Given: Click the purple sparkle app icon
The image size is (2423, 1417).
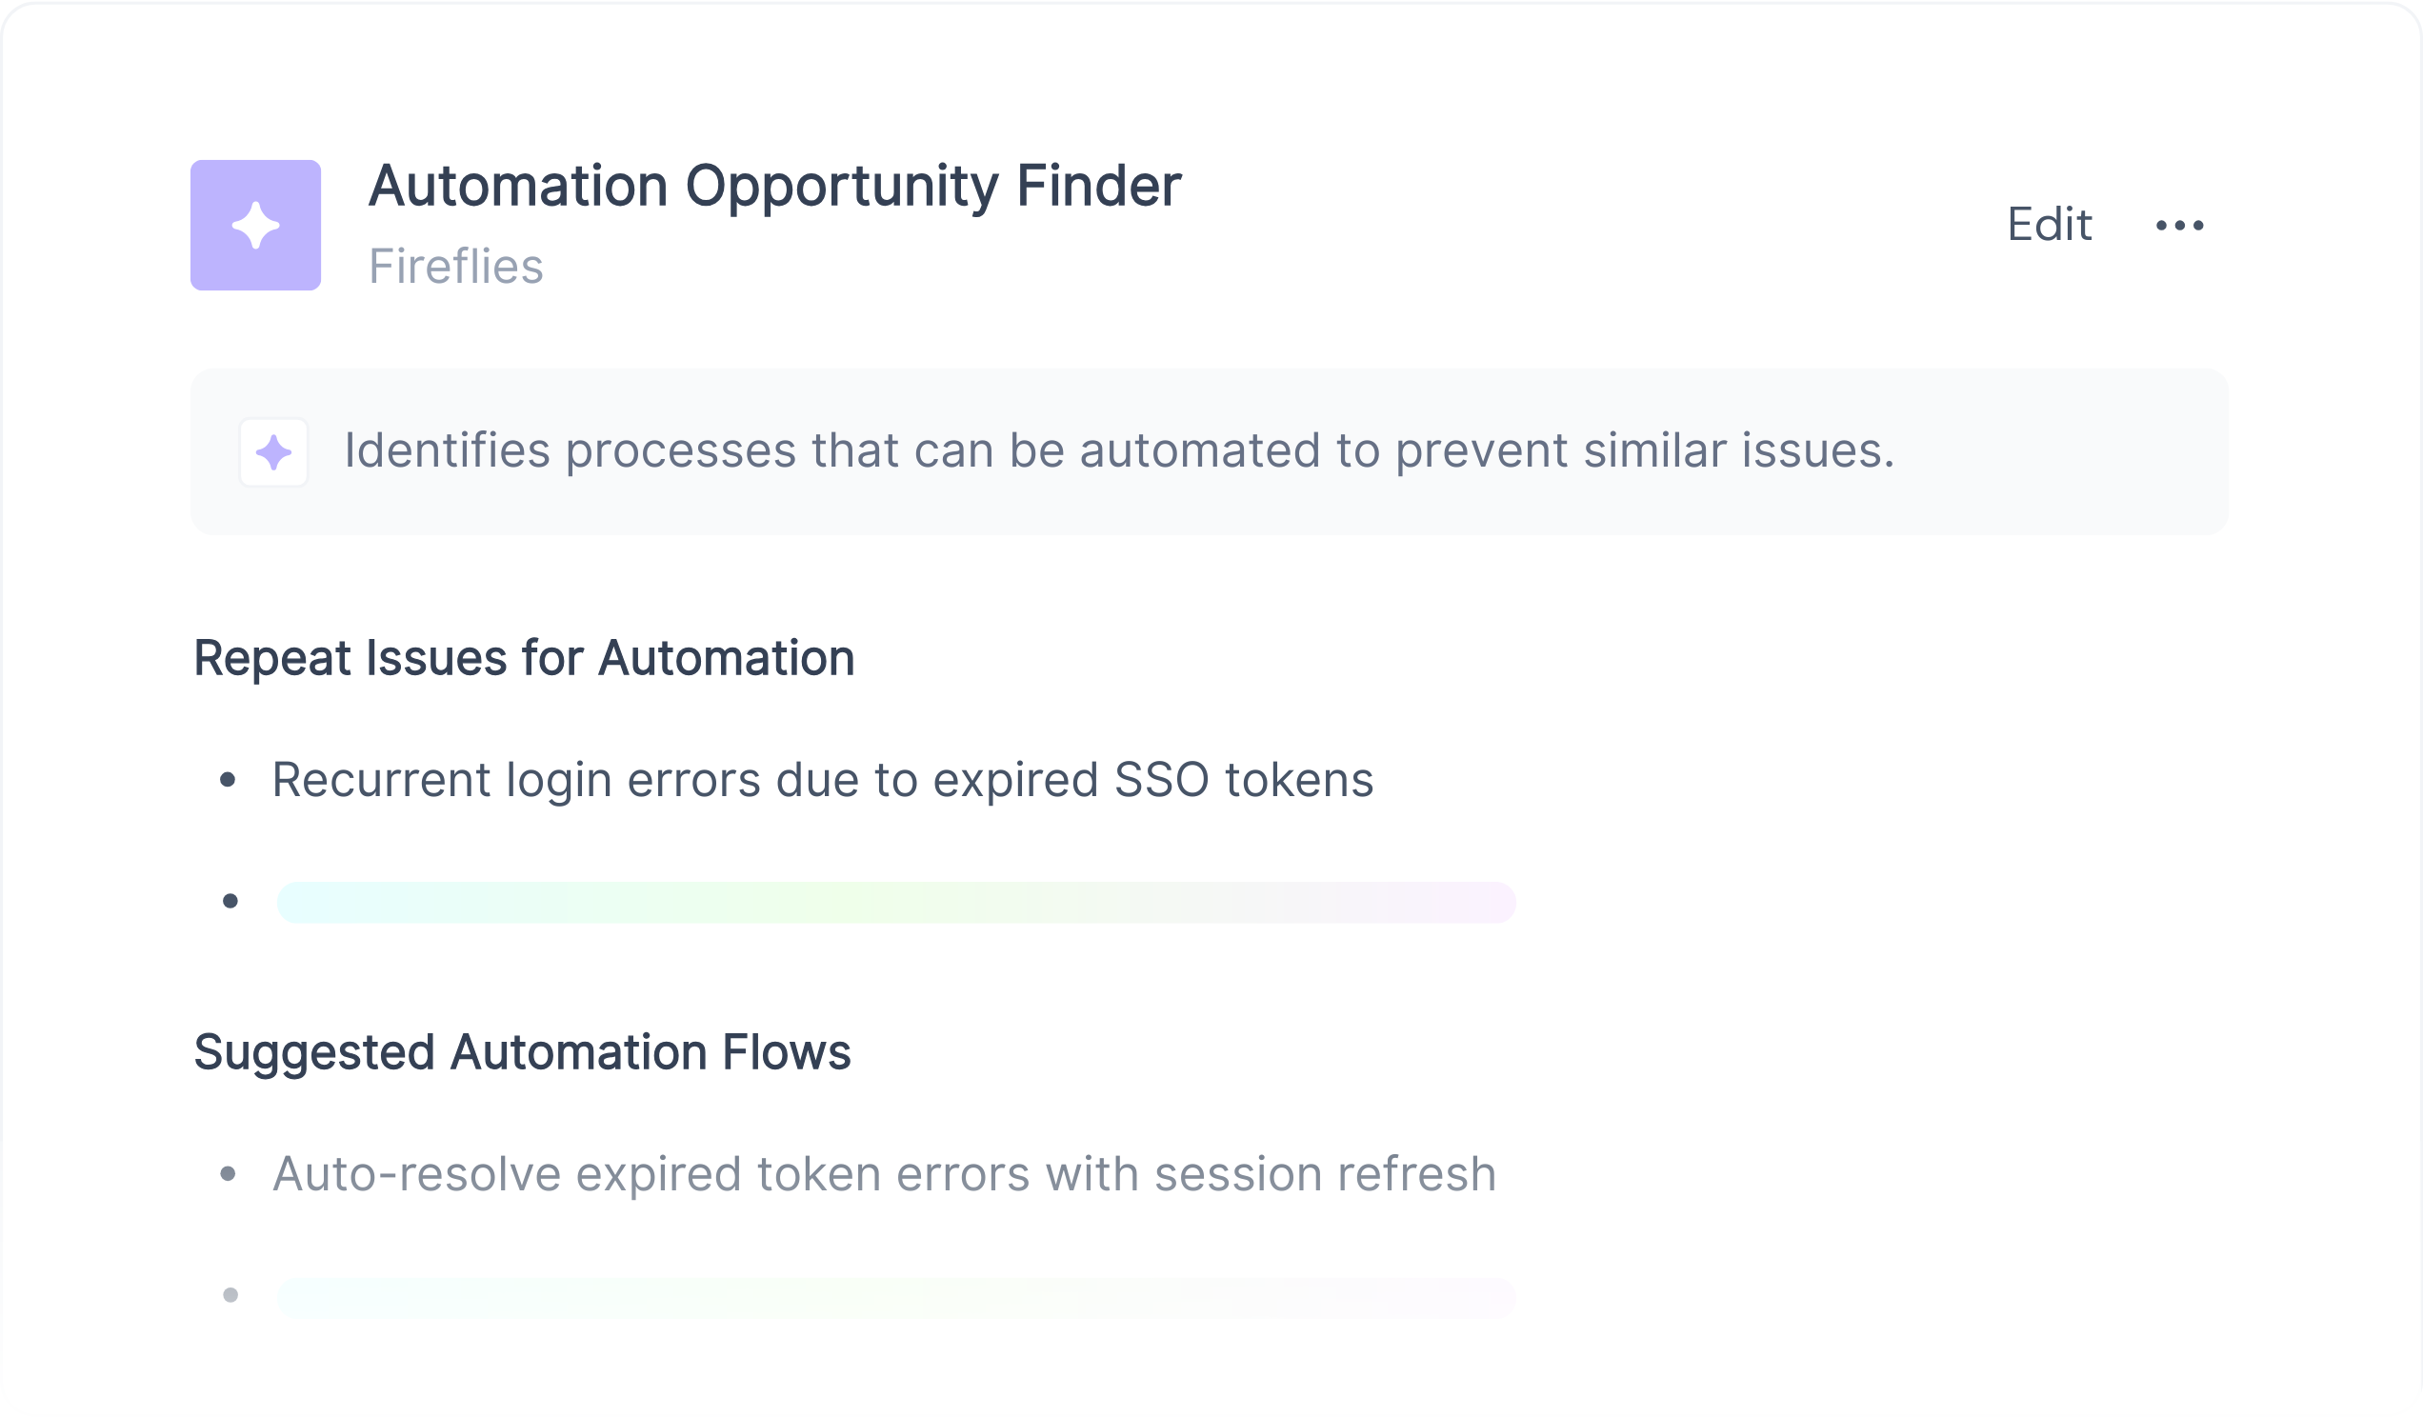Looking at the screenshot, I should click(255, 225).
